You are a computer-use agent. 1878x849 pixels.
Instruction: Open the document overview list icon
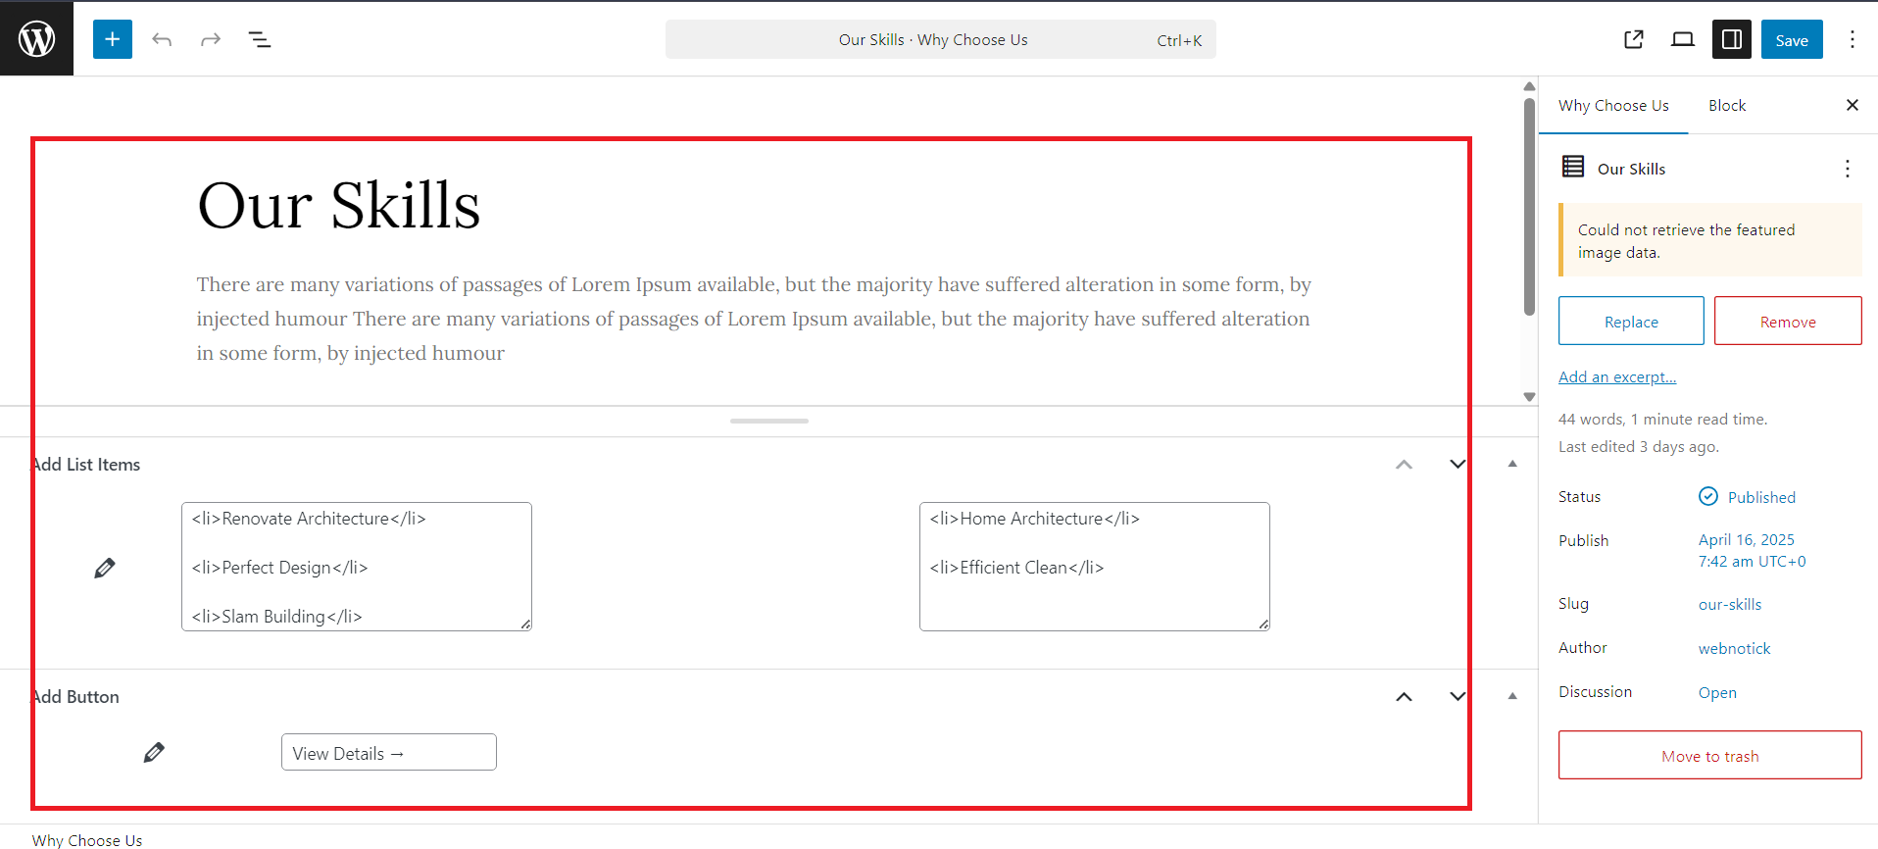pos(260,39)
